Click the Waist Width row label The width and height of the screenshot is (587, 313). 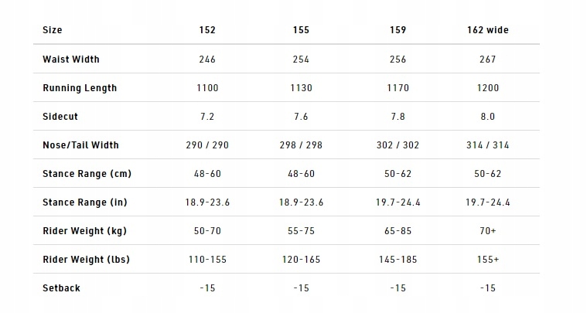[x=71, y=59]
